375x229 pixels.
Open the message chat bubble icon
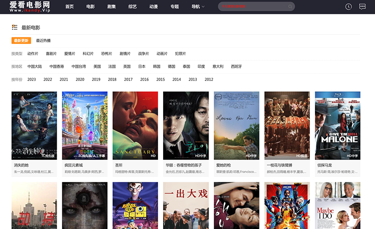362,7
